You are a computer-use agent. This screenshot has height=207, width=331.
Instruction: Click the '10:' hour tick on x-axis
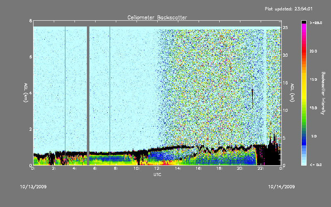pyautogui.click(x=137, y=168)
